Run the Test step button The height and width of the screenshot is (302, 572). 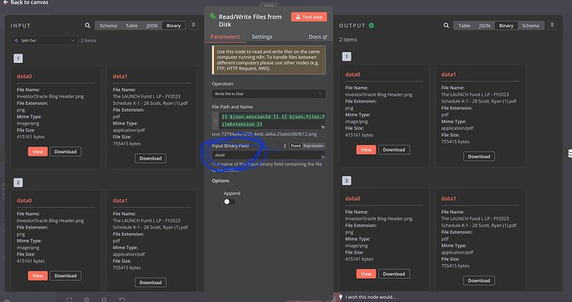click(x=309, y=17)
